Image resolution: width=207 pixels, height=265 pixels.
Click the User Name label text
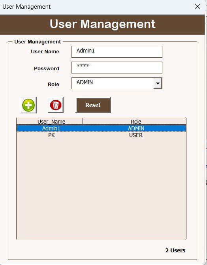[x=45, y=52]
